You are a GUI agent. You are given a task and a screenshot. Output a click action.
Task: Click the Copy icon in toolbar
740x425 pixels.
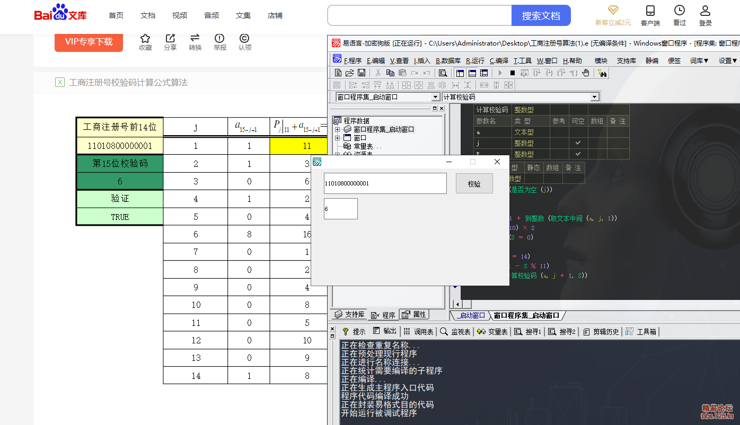[x=390, y=73]
